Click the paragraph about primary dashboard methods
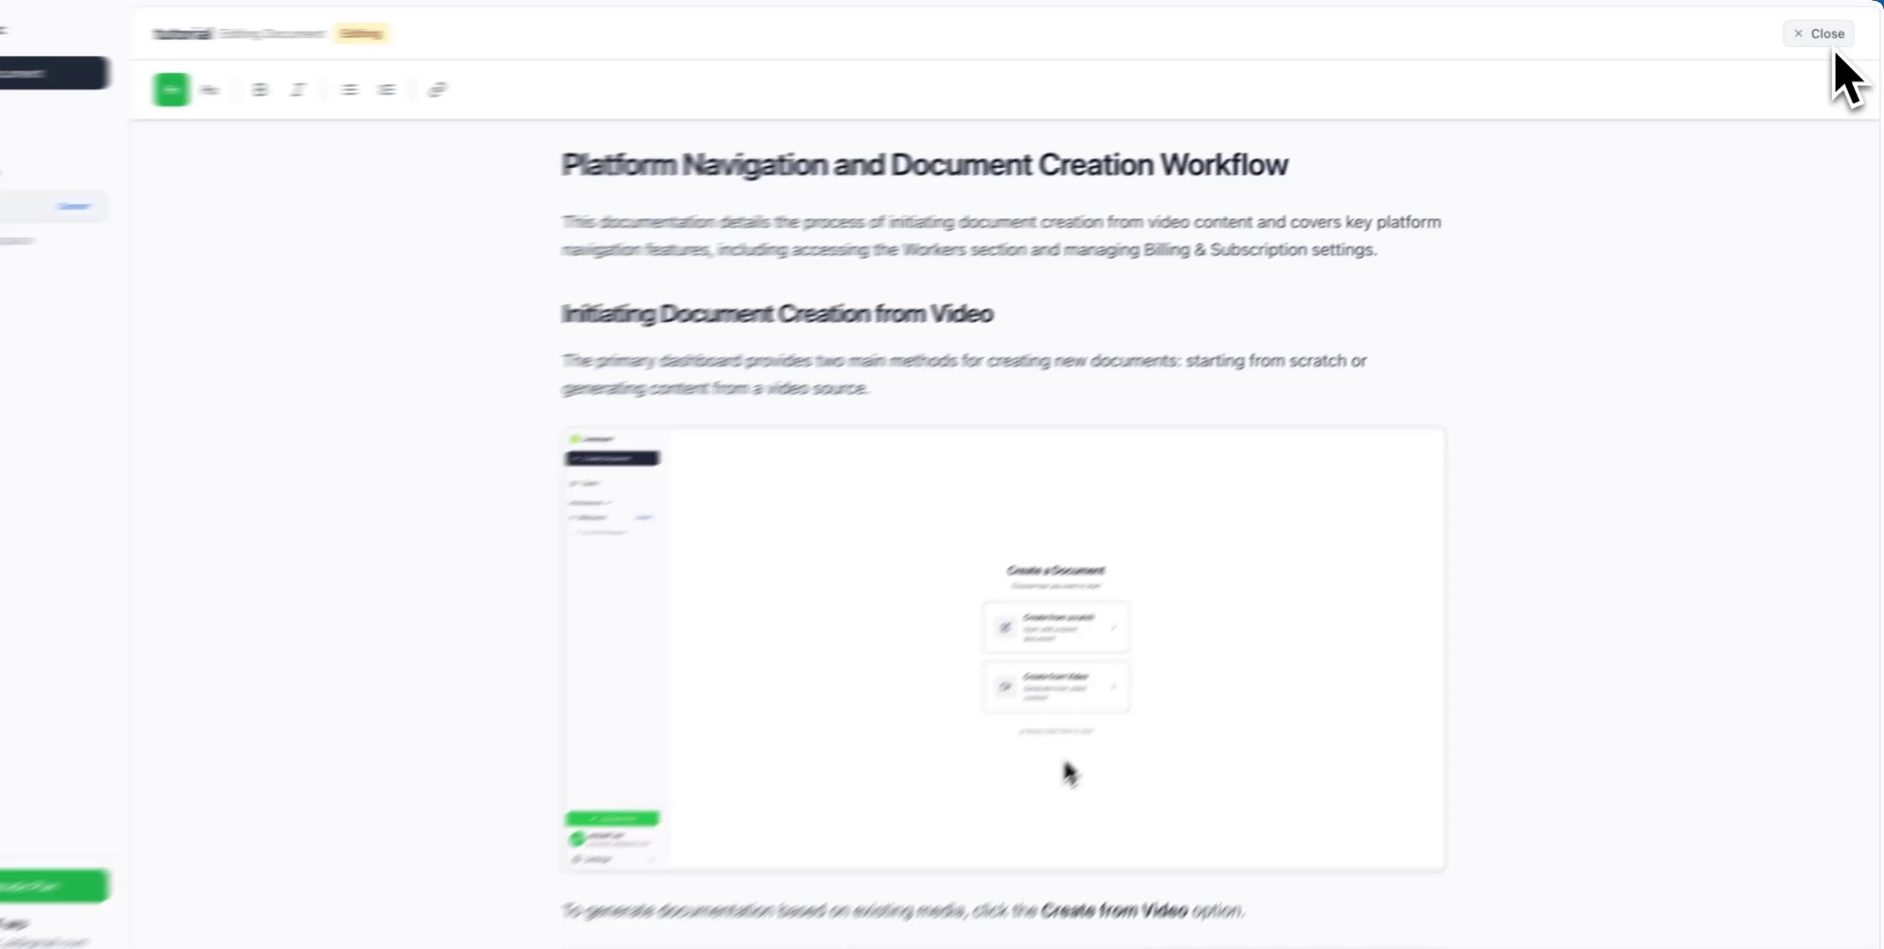This screenshot has height=949, width=1884. coord(963,373)
